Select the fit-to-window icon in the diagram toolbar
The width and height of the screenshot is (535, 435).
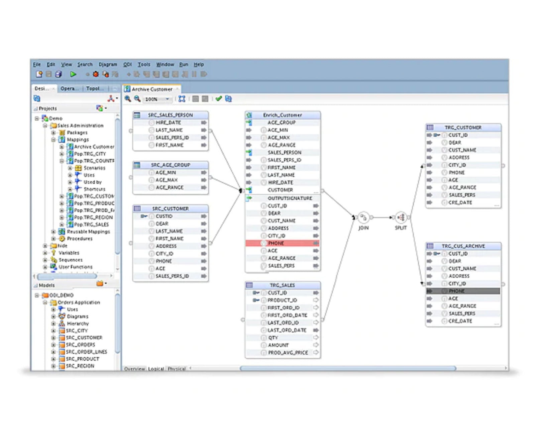pos(182,99)
